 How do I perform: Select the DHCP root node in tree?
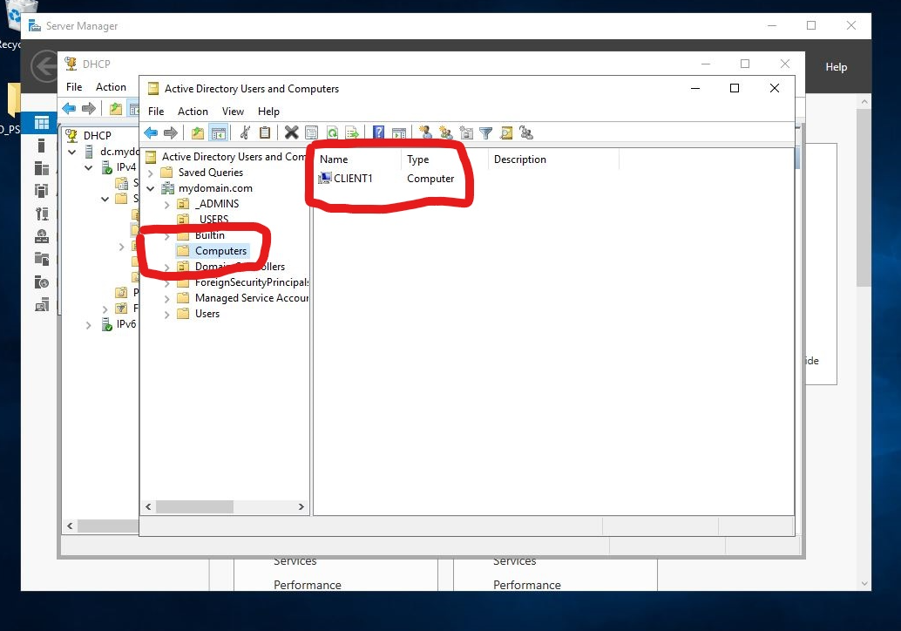click(97, 136)
